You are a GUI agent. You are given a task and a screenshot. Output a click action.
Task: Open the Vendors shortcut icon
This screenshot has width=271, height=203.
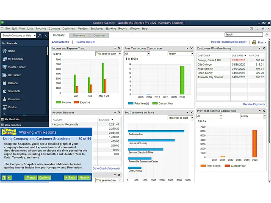(x=5, y=107)
